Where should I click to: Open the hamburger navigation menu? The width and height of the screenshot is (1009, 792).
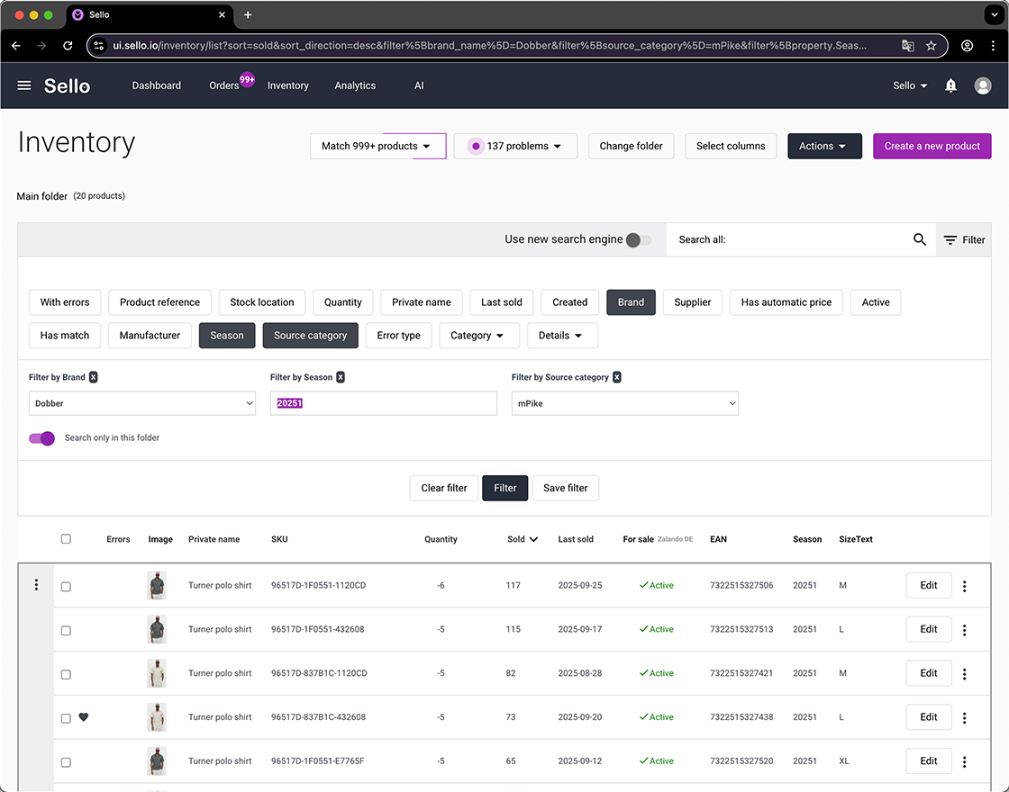coord(23,85)
